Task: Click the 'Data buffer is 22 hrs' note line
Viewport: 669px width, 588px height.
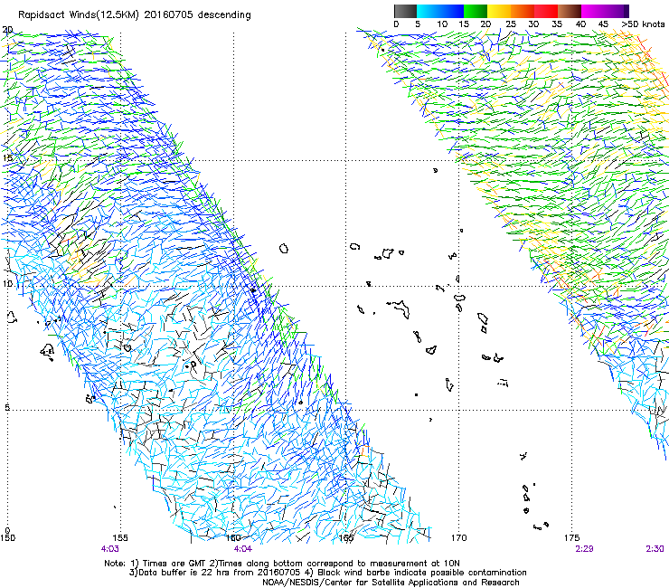Action: pyautogui.click(x=327, y=573)
